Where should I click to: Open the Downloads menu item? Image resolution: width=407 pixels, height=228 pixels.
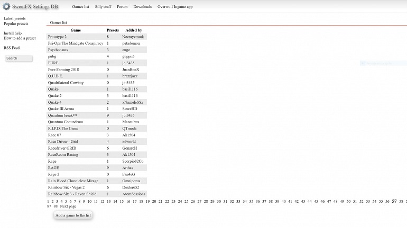click(x=142, y=7)
